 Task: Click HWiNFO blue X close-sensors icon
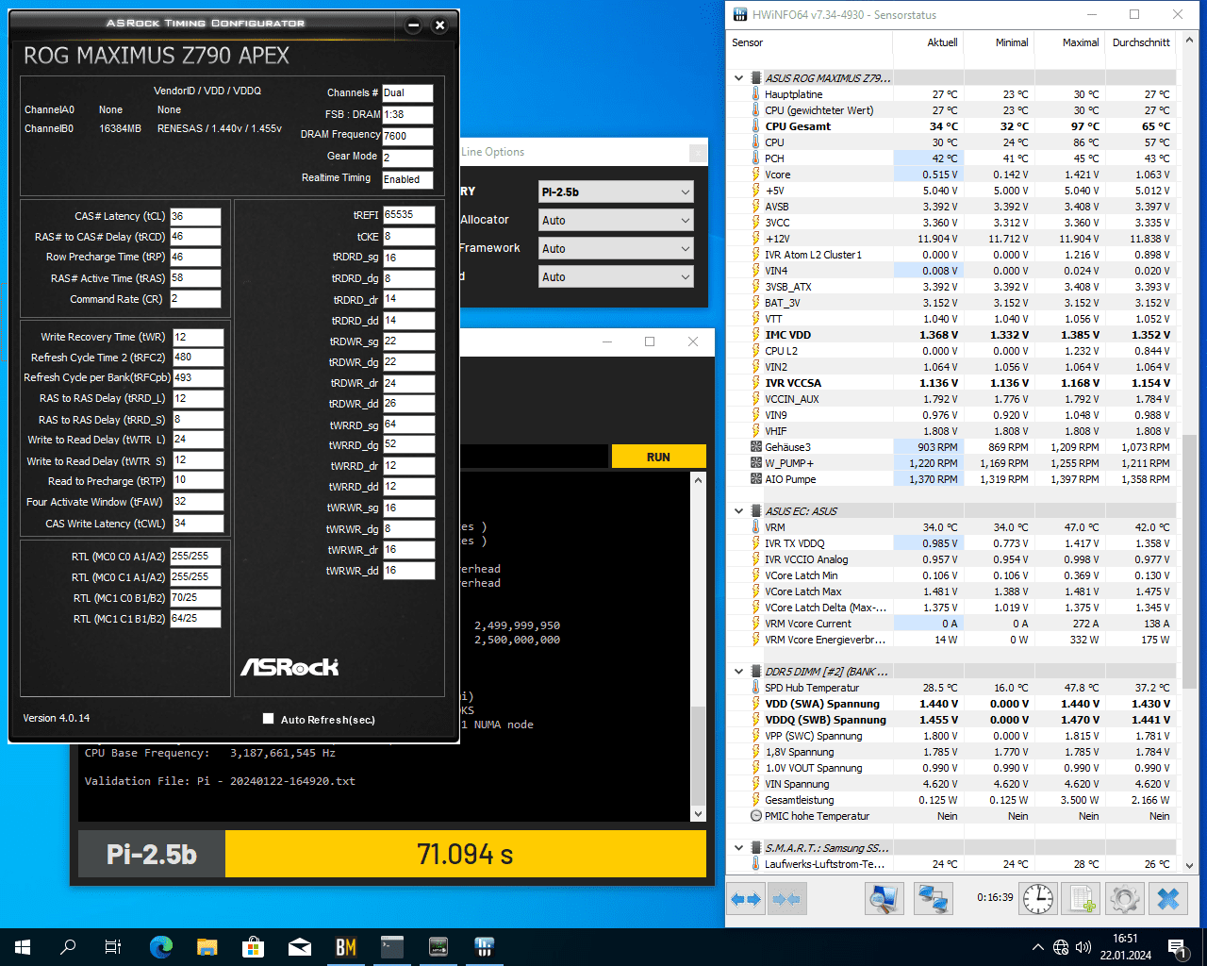pos(1167,899)
